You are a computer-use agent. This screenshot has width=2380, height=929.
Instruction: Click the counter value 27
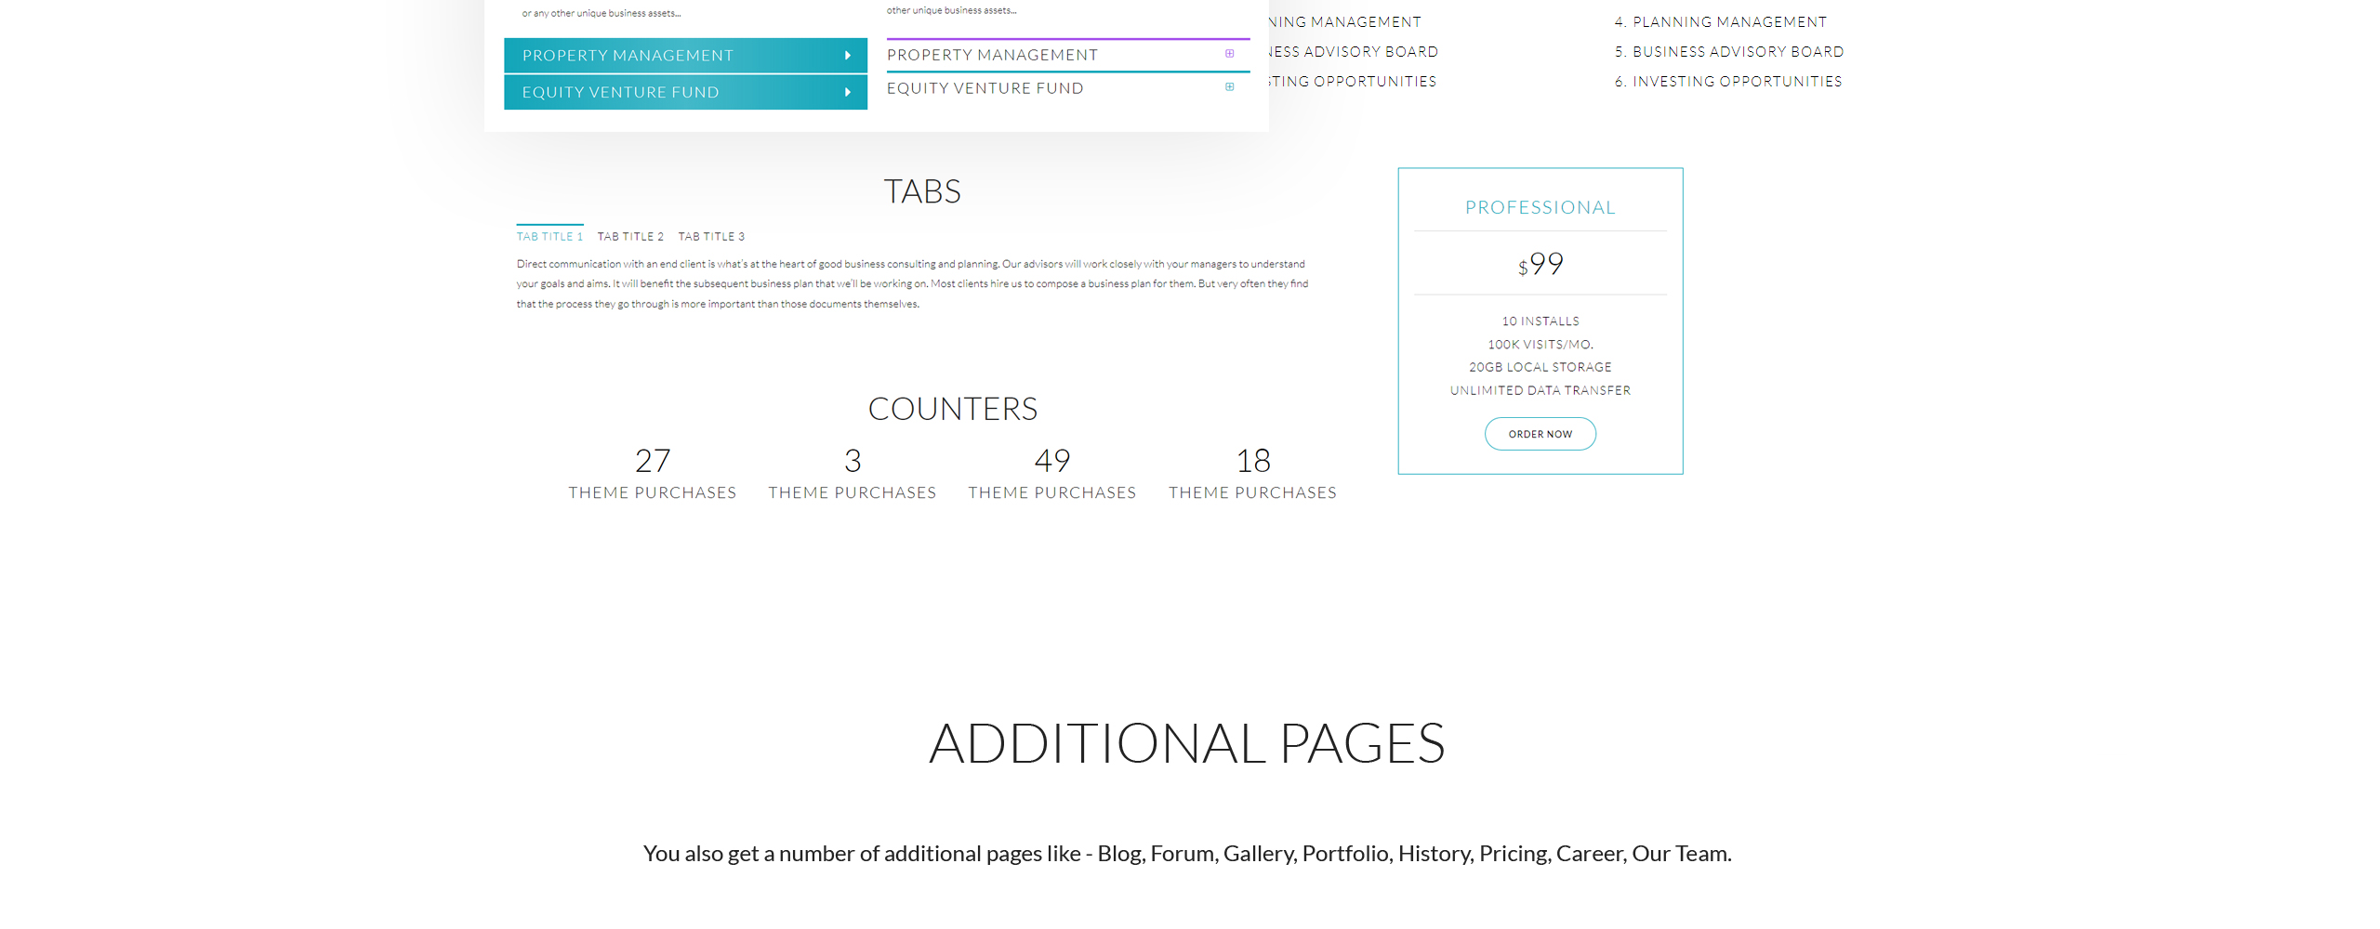(653, 461)
